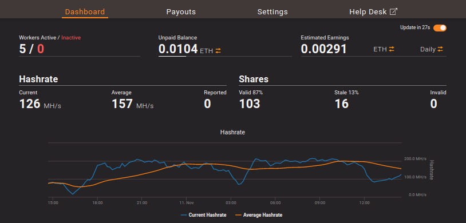Click the Invalid shares value 0

pos(433,104)
